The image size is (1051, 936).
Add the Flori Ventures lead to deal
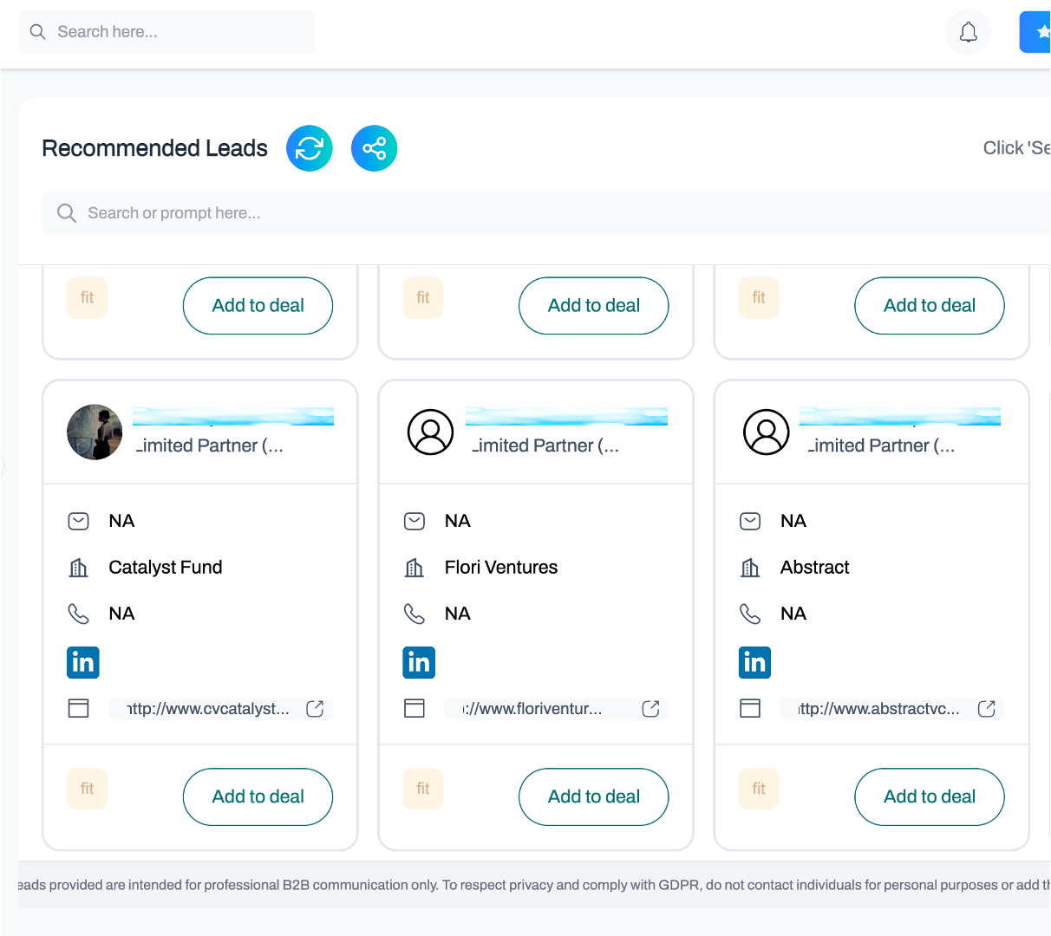click(594, 796)
